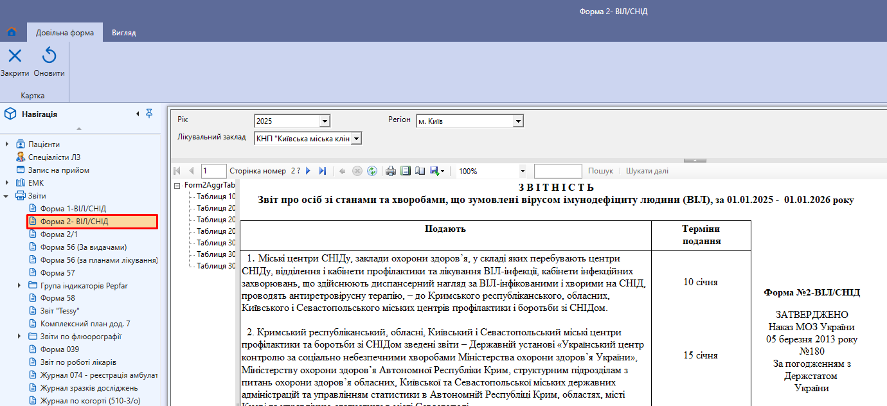
Task: Expand the Пацієнти tree node
Action: [7, 145]
